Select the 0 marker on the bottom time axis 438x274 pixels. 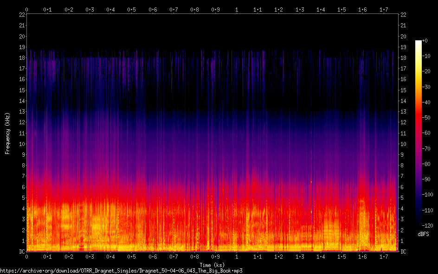(27, 257)
